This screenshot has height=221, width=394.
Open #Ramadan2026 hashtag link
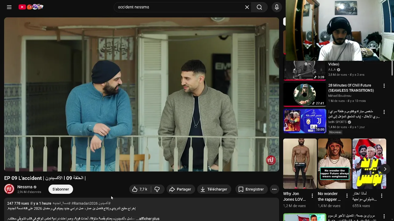(x=85, y=203)
